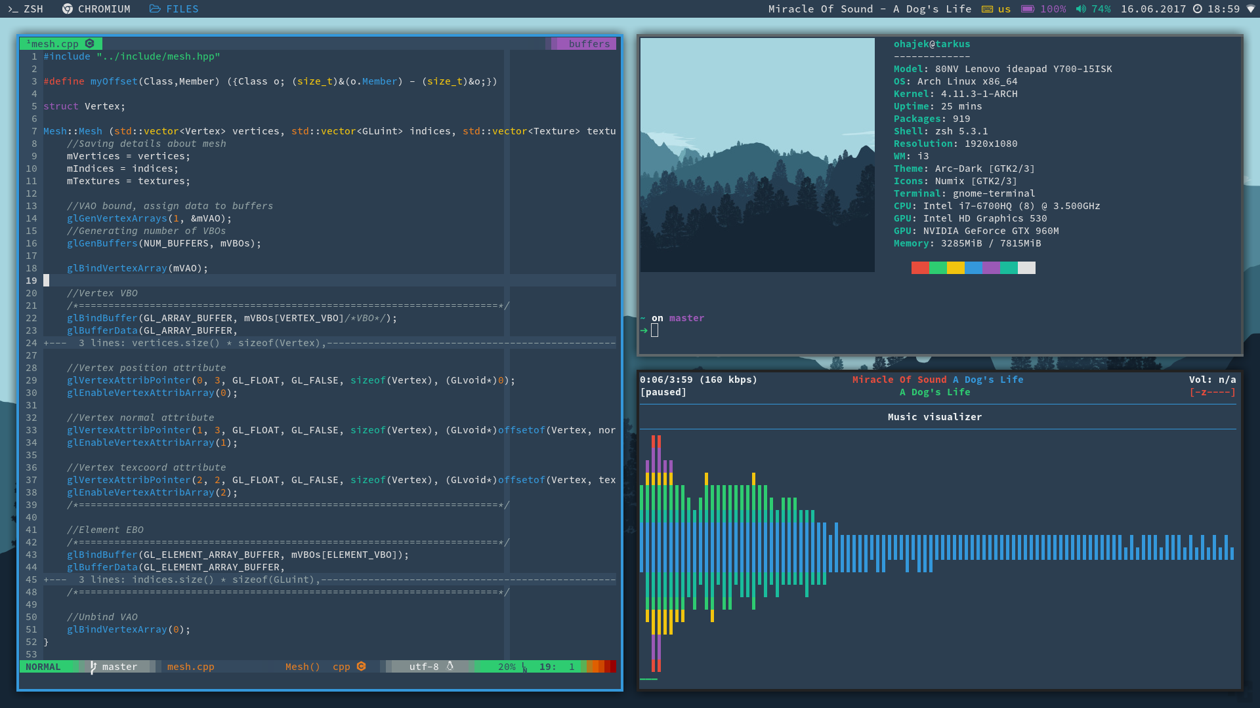The image size is (1260, 708).
Task: Click the yellow color block in neofetch
Action: point(955,267)
